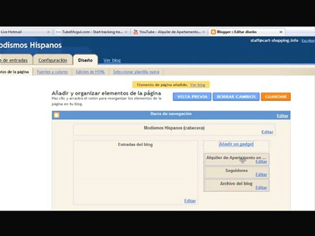Open the Ver blog link beside Diseño
This screenshot has width=315, height=236.
coord(112,60)
